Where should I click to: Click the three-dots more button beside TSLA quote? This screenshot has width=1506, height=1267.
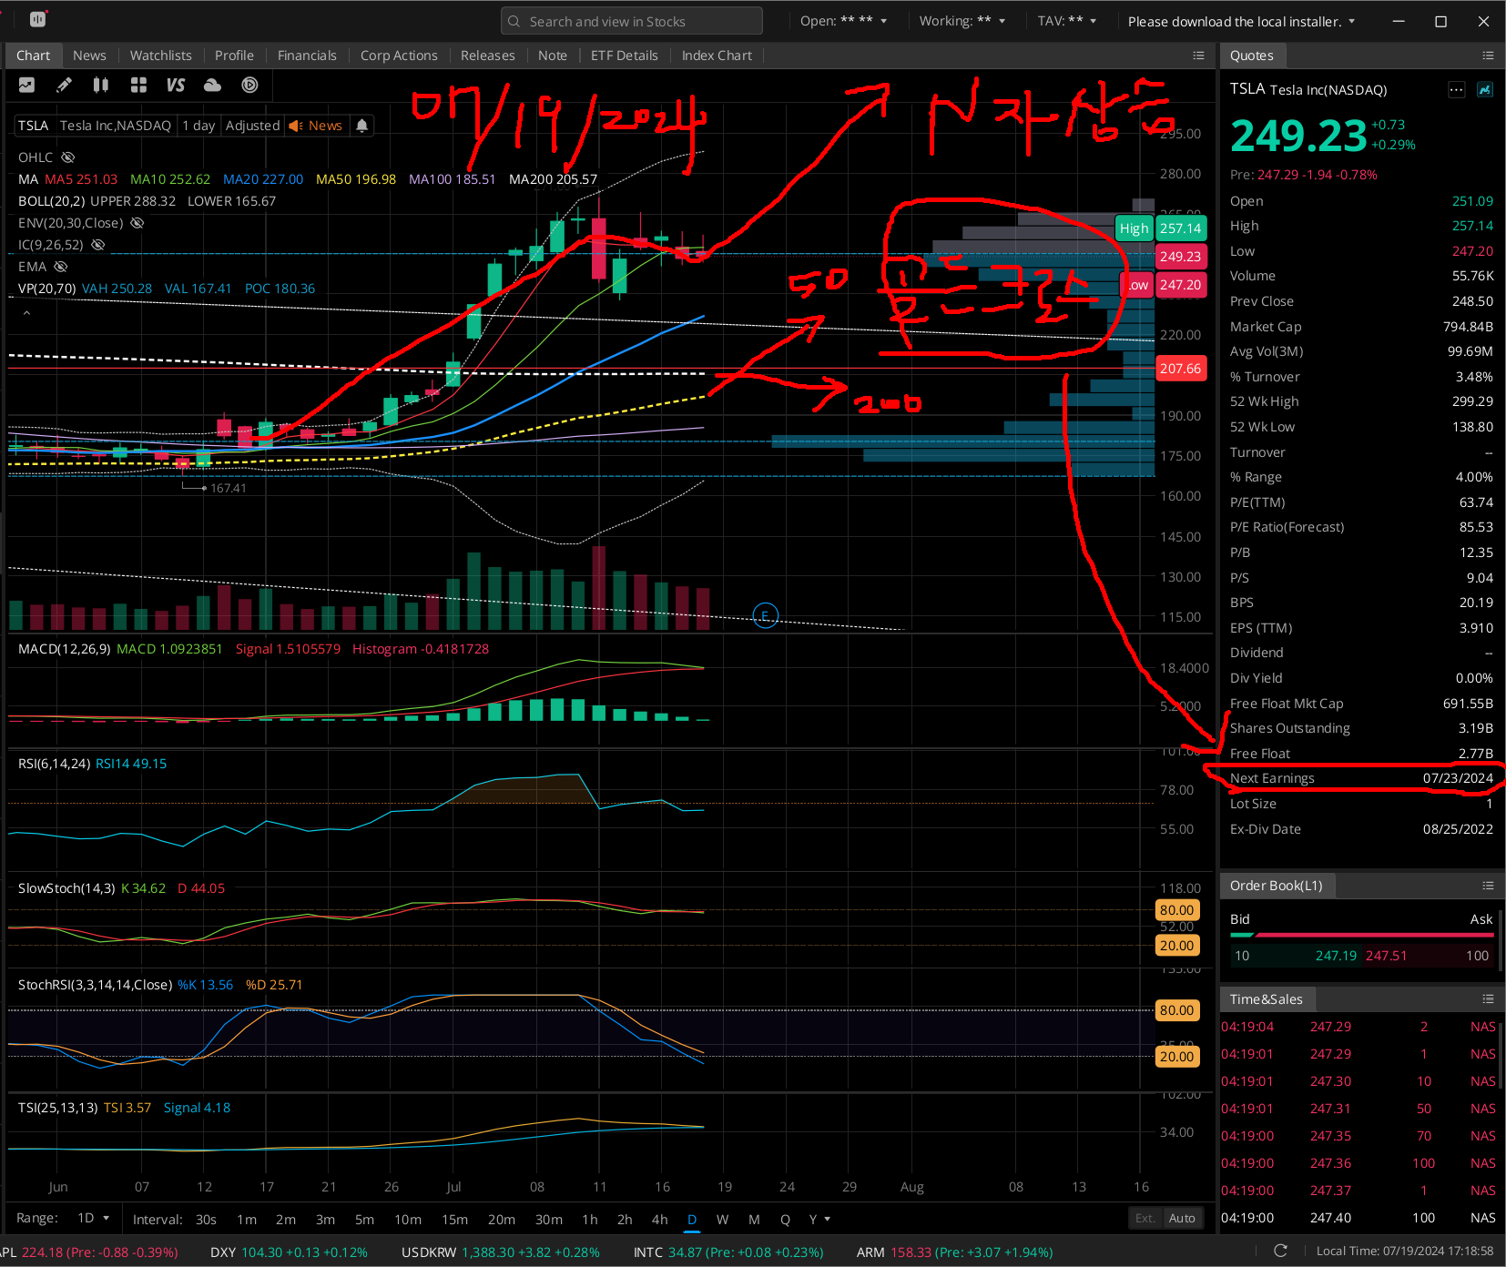click(x=1456, y=89)
